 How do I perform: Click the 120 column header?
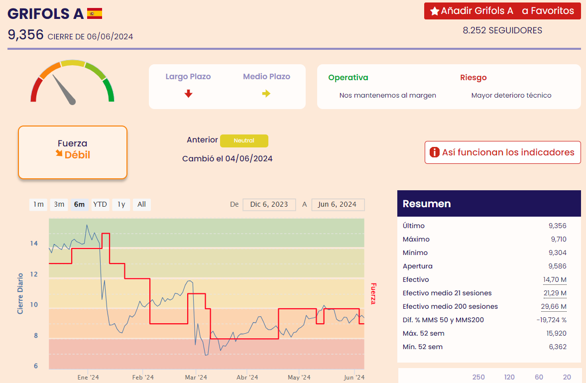[x=509, y=377]
